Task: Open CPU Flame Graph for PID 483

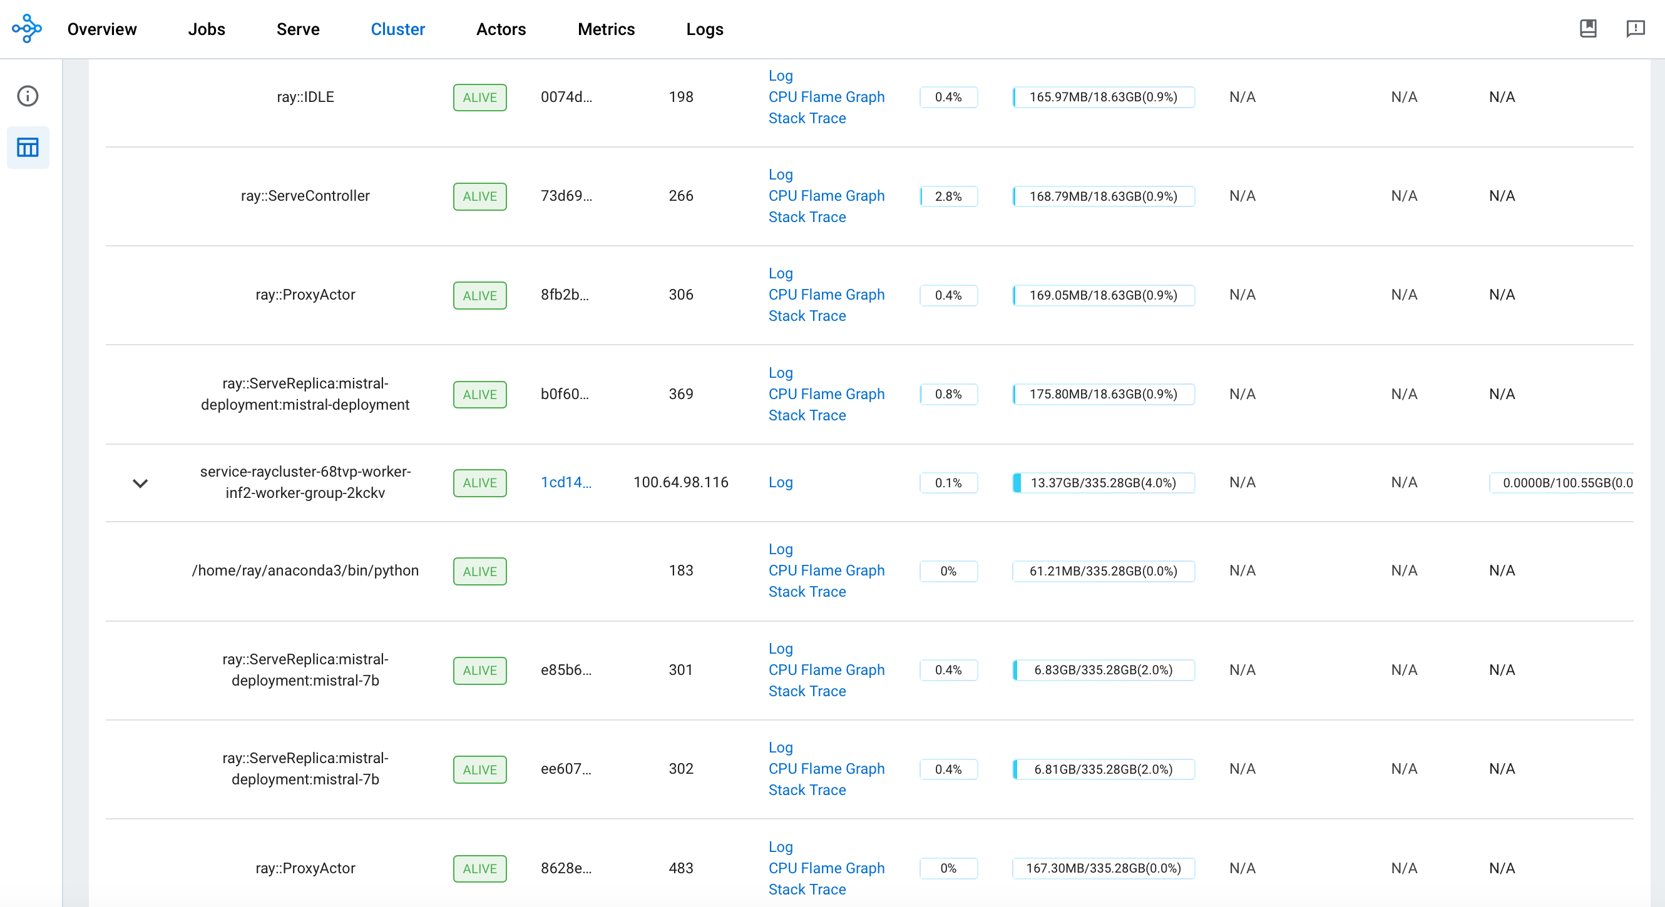Action: pos(827,868)
